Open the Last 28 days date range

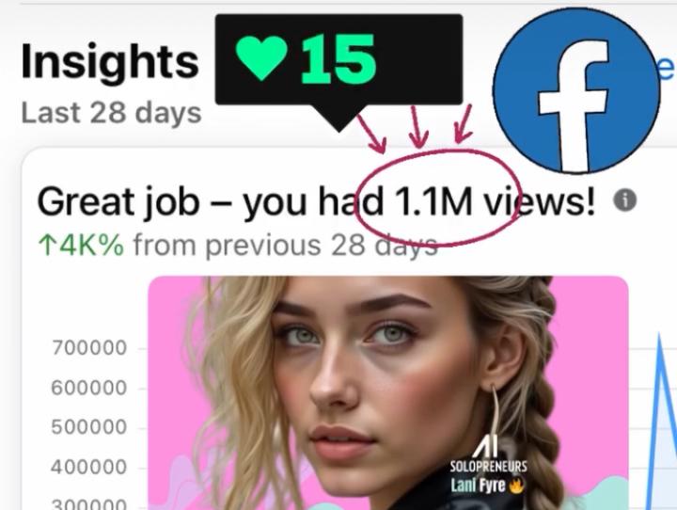tap(111, 113)
